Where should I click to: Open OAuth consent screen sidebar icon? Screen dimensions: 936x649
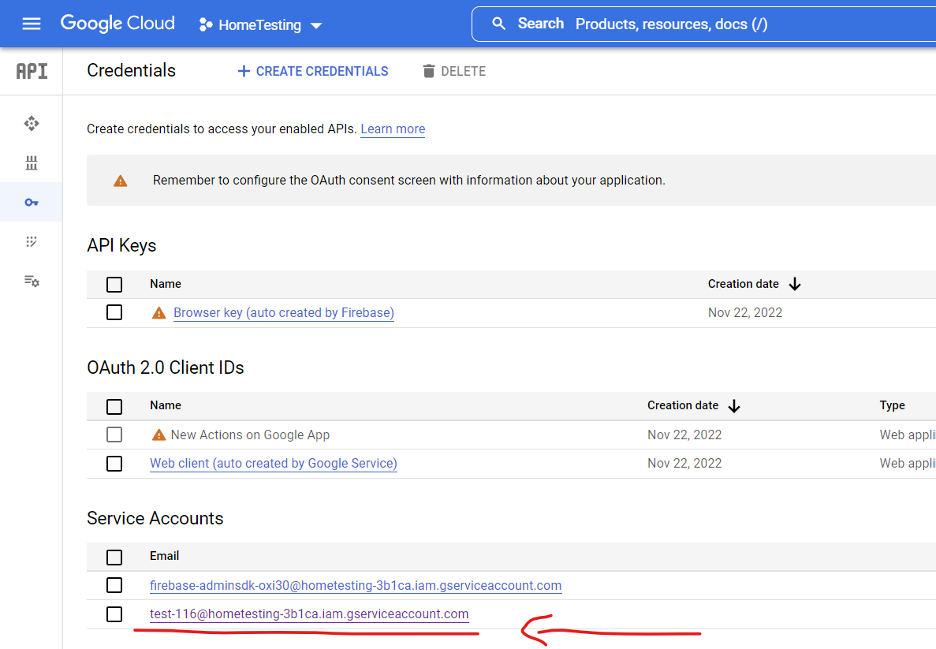click(32, 242)
